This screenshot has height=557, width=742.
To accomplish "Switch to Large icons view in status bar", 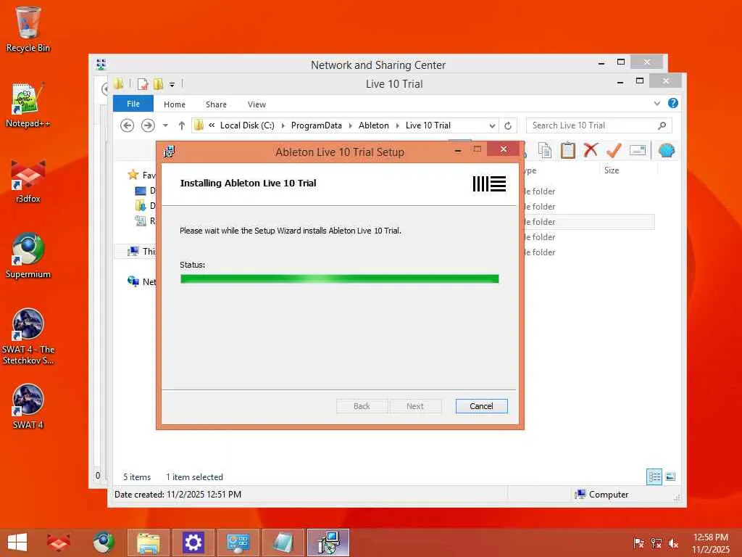I will click(x=670, y=476).
